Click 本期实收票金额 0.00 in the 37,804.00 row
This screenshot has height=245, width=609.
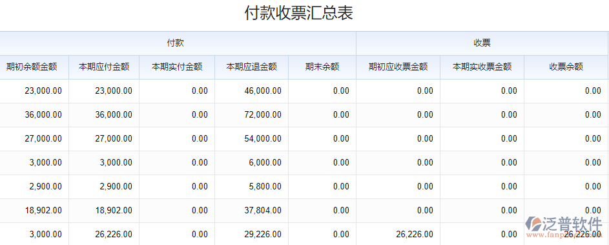tap(509, 210)
